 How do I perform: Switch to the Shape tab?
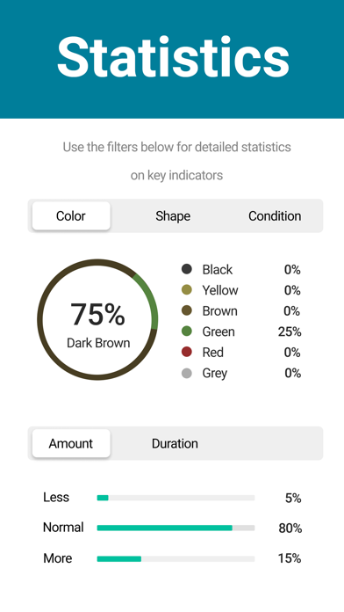(x=173, y=215)
